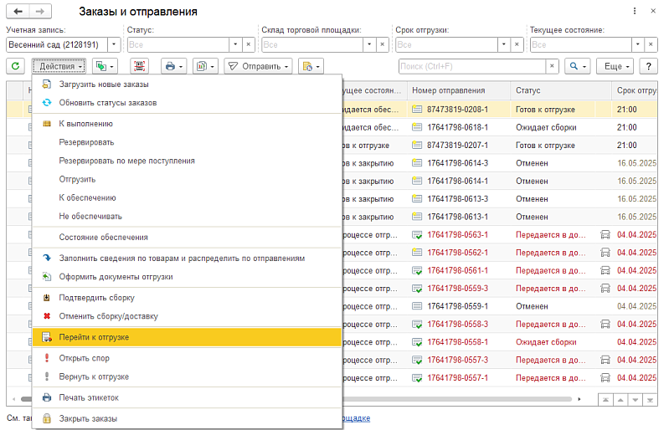
Task: Select Подтвердить сборку menu item
Action: point(187,298)
